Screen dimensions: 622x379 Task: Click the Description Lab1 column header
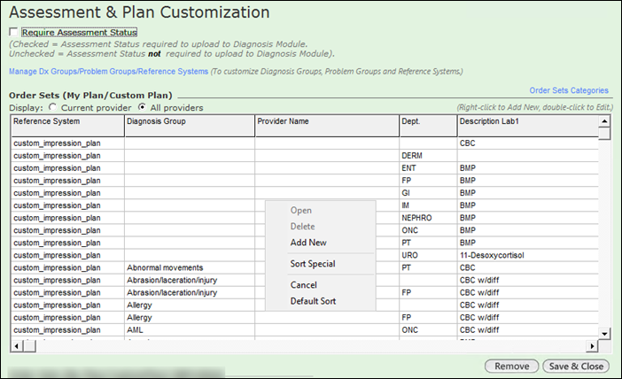point(528,126)
